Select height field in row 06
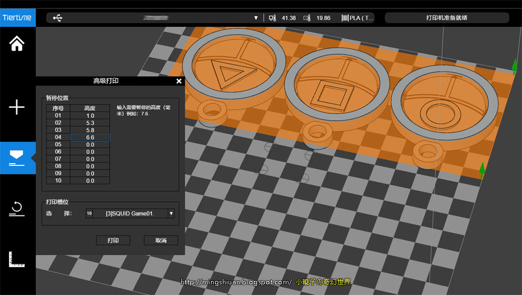522x295 pixels. tap(90, 151)
